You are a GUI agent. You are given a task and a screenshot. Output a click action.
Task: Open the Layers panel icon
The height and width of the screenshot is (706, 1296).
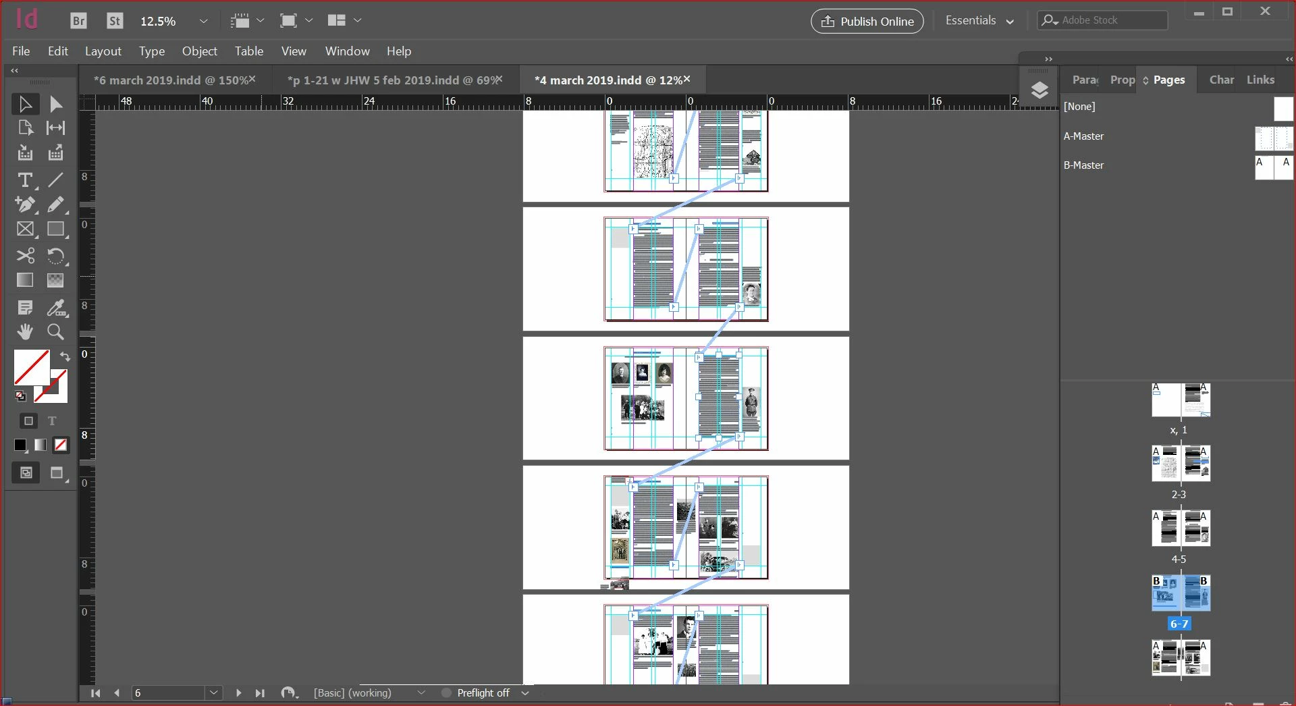click(x=1039, y=90)
